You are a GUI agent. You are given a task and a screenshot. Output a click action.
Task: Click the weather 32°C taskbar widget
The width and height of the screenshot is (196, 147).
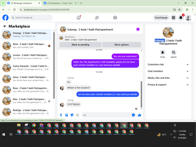[x=162, y=134]
